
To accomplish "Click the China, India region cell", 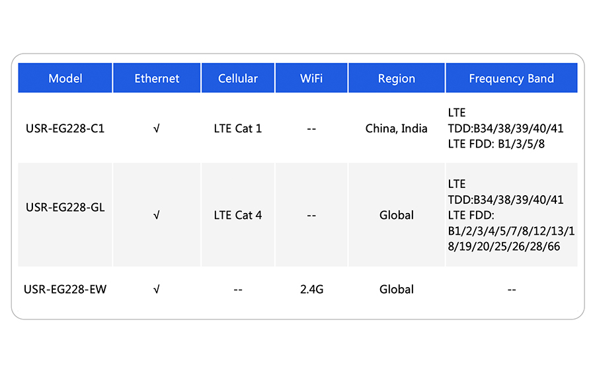I will click(397, 128).
